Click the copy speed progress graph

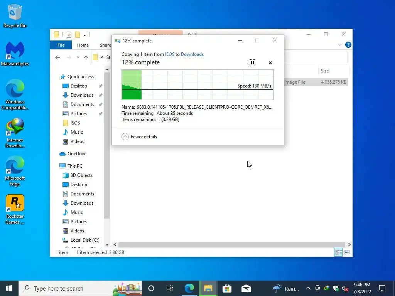point(197,85)
